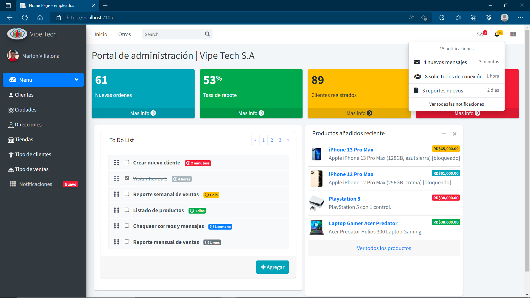Close the Productos añadidos reciente panel
The height and width of the screenshot is (298, 530).
[x=455, y=134]
